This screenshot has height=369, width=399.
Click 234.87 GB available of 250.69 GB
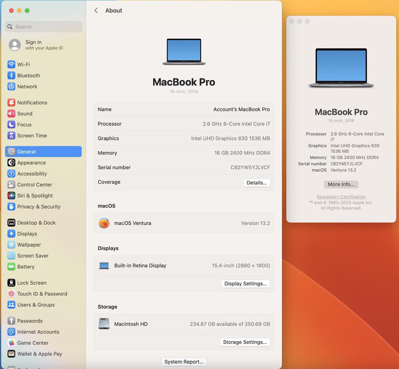click(230, 324)
